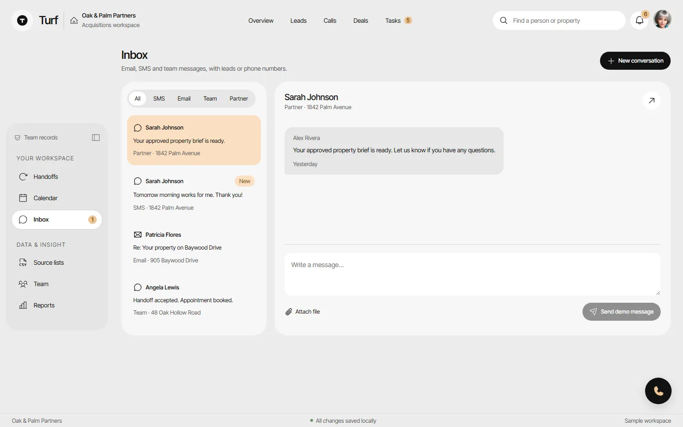Open Inbox in the sidebar
The width and height of the screenshot is (683, 427).
(x=57, y=220)
